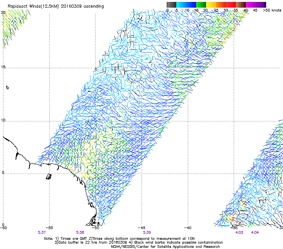Click the purple time label '4:03'

click(x=239, y=233)
